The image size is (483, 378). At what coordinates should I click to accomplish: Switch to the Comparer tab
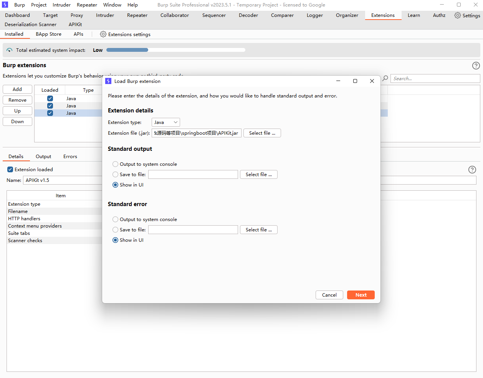(282, 15)
